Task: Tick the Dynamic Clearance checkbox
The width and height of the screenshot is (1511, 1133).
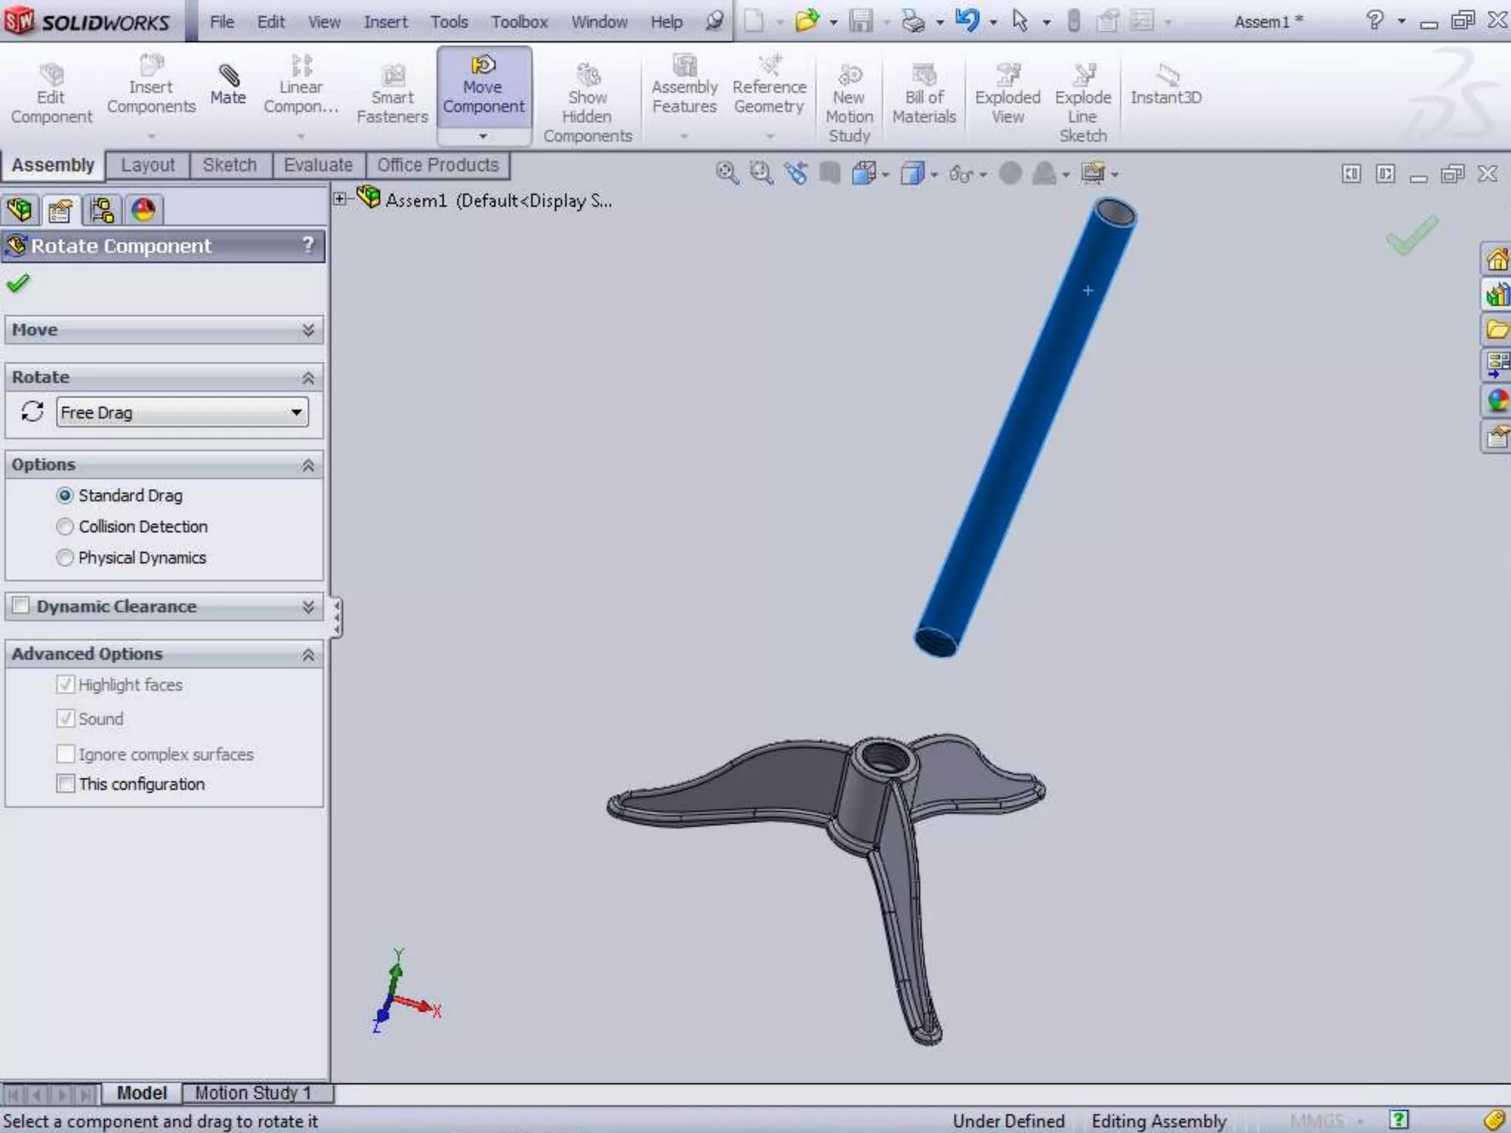Action: (21, 606)
